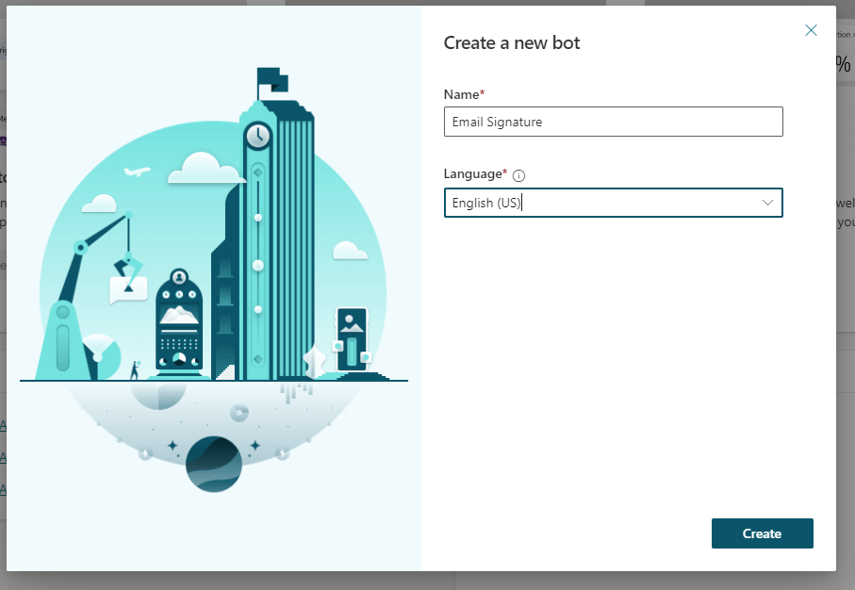Click the chat bubble held by crane
Image resolution: width=855 pixels, height=590 pixels.
pyautogui.click(x=128, y=287)
